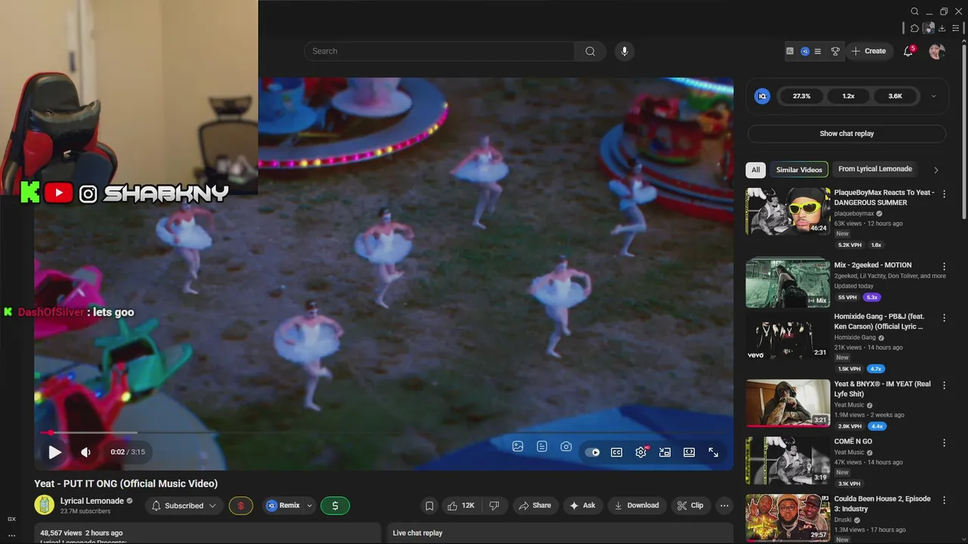
Task: Open player settings gear icon
Action: (x=641, y=452)
